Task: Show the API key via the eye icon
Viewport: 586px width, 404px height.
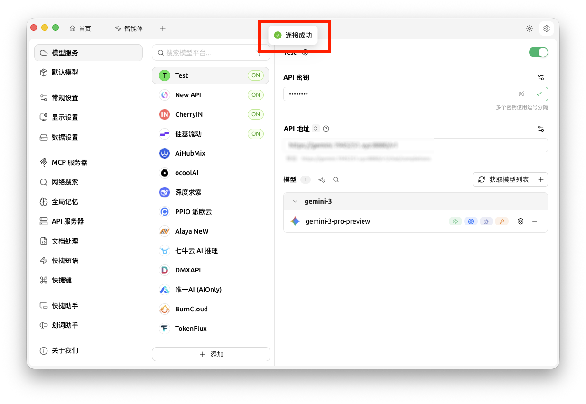Action: (521, 94)
